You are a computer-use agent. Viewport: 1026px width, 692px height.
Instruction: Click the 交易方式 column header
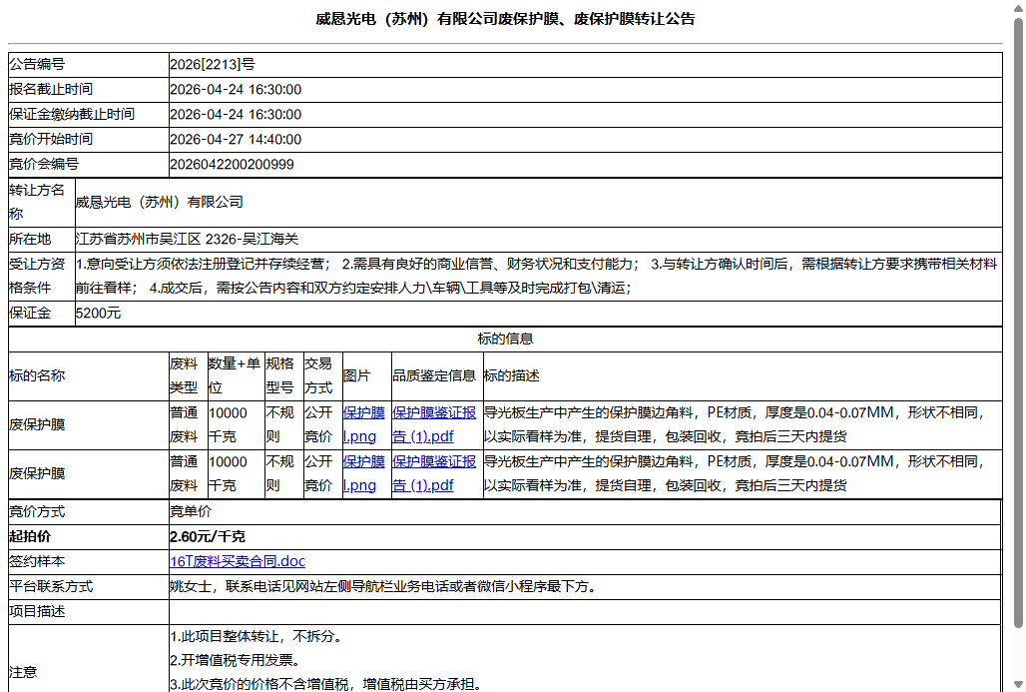click(322, 375)
